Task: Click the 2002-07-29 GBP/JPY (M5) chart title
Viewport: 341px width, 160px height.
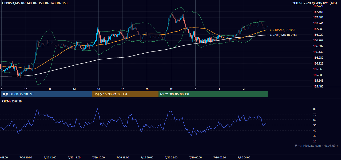Action: click(x=315, y=3)
